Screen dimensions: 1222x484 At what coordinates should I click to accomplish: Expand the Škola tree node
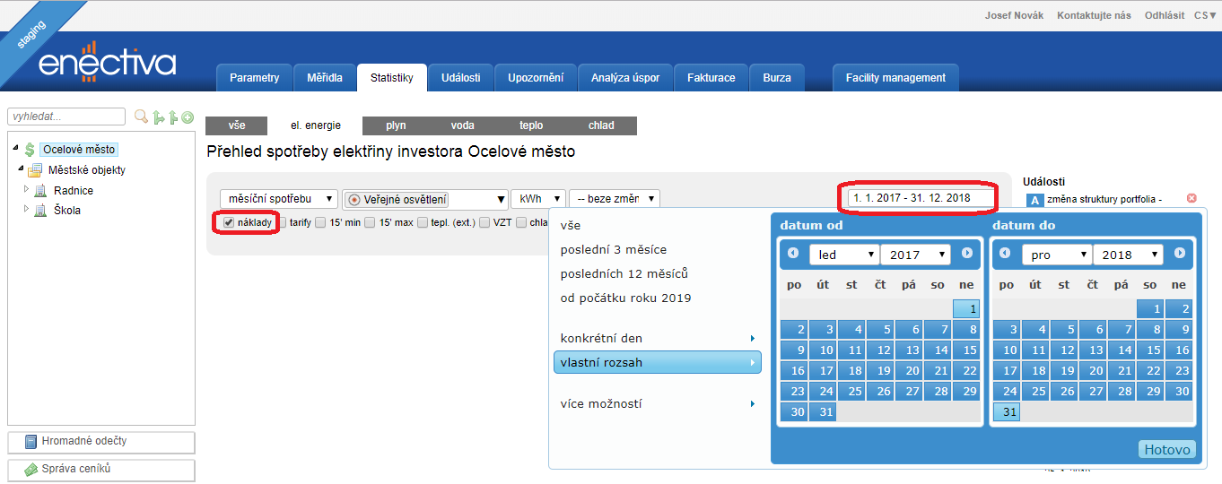[26, 210]
